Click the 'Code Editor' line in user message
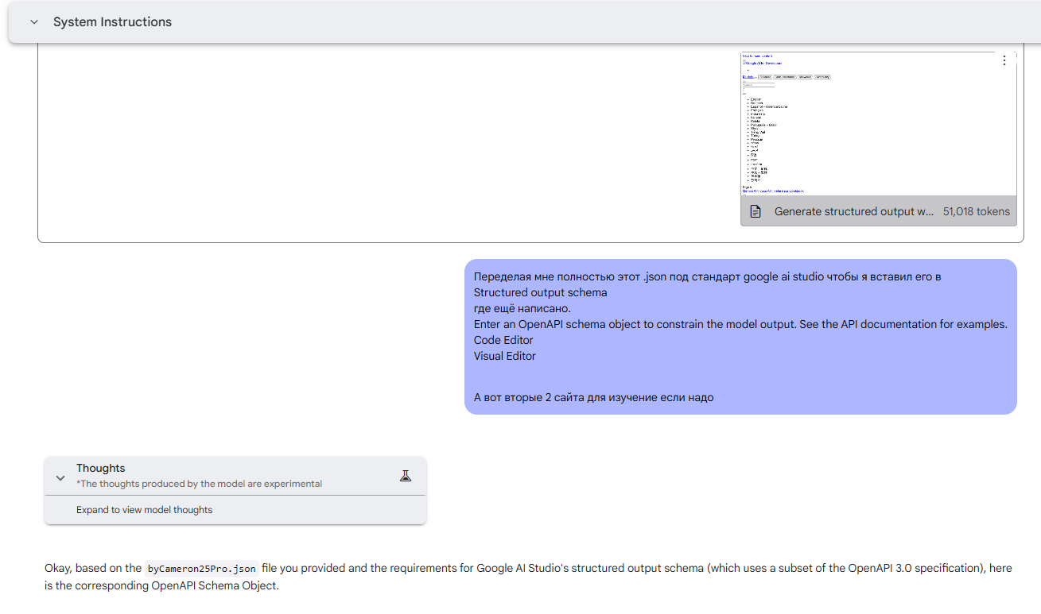1041x614 pixels. [x=503, y=340]
